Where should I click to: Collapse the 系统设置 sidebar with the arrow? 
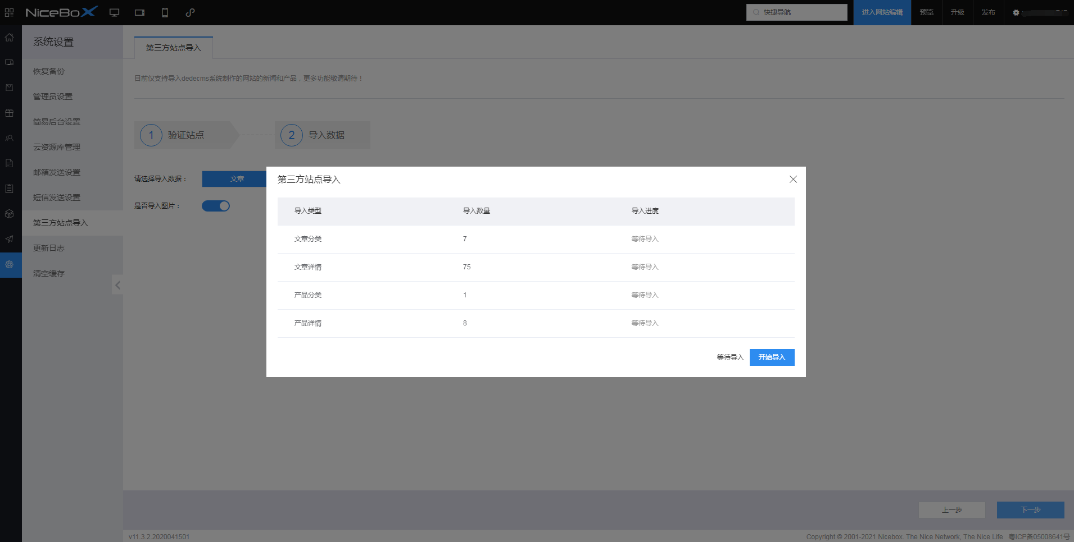[117, 285]
